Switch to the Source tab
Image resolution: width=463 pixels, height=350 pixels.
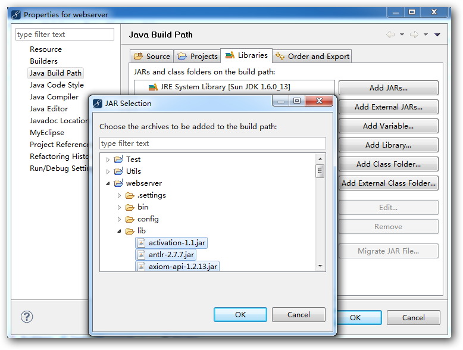152,56
